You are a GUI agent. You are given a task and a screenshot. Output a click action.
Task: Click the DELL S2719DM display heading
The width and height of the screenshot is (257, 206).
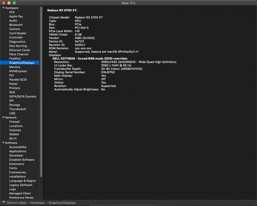pyautogui.click(x=90, y=59)
